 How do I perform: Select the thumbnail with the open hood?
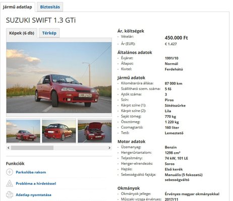[x=95, y=131]
